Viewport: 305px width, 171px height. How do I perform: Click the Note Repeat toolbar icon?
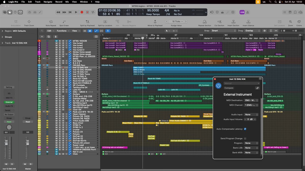pyautogui.click(x=51, y=22)
